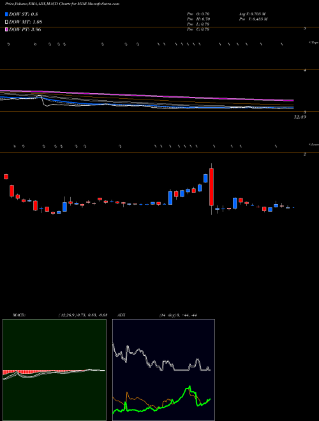The width and height of the screenshot is (319, 421).
Task: Select the 'DOW MT: 1.08' legend text
Action: coord(26,22)
